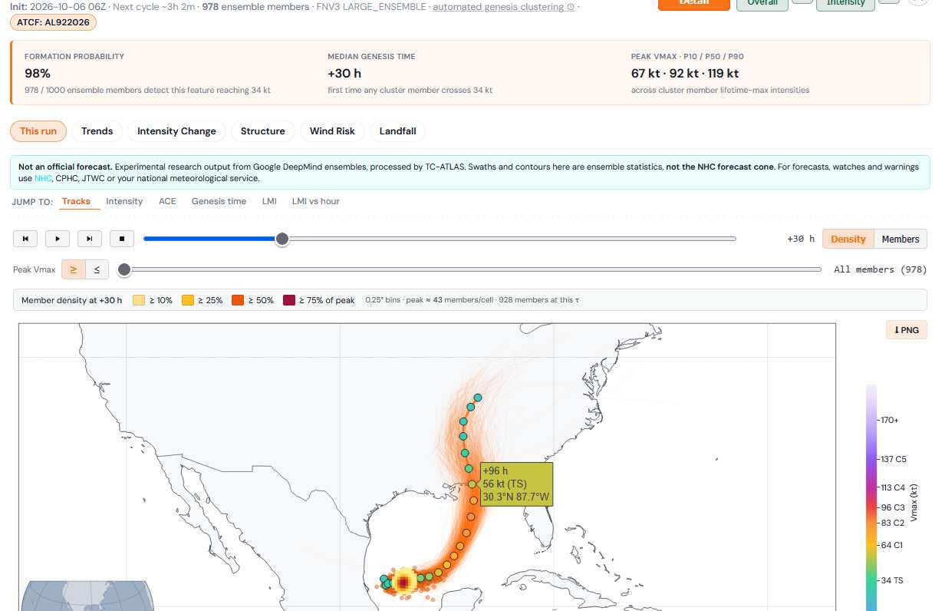
Task: Click the forecast hour slider handle
Action: pyautogui.click(x=282, y=239)
